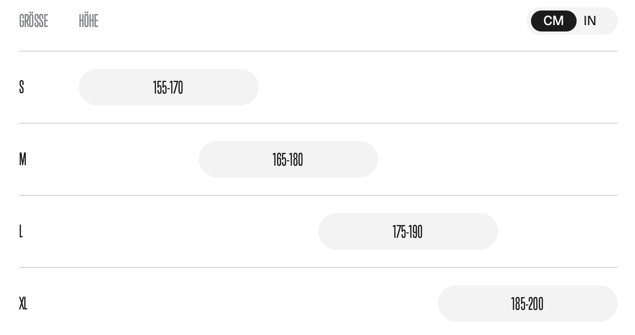The image size is (635, 335).
Task: Select the 185-200 height range pill
Action: (x=528, y=304)
